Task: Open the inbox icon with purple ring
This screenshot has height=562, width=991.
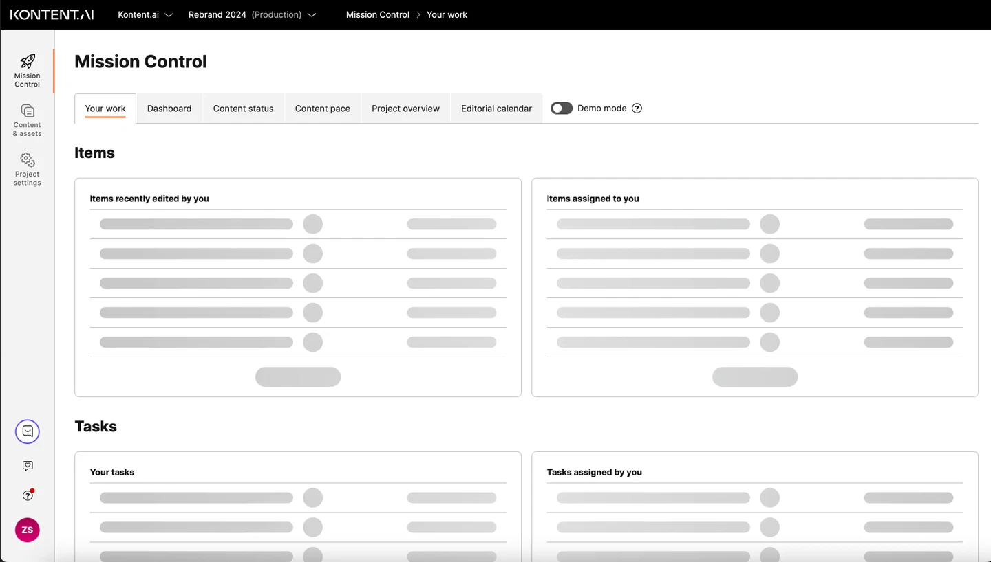Action: pos(28,431)
